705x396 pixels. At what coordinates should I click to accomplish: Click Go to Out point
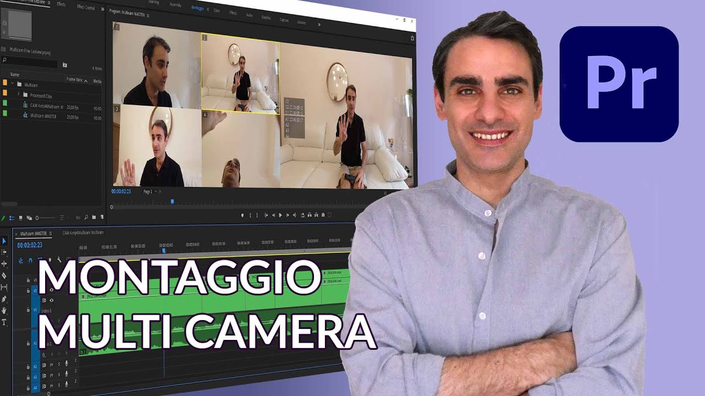(x=295, y=215)
